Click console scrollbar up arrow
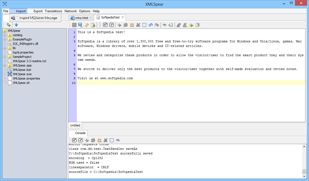The height and width of the screenshot is (181, 309). coord(304,147)
